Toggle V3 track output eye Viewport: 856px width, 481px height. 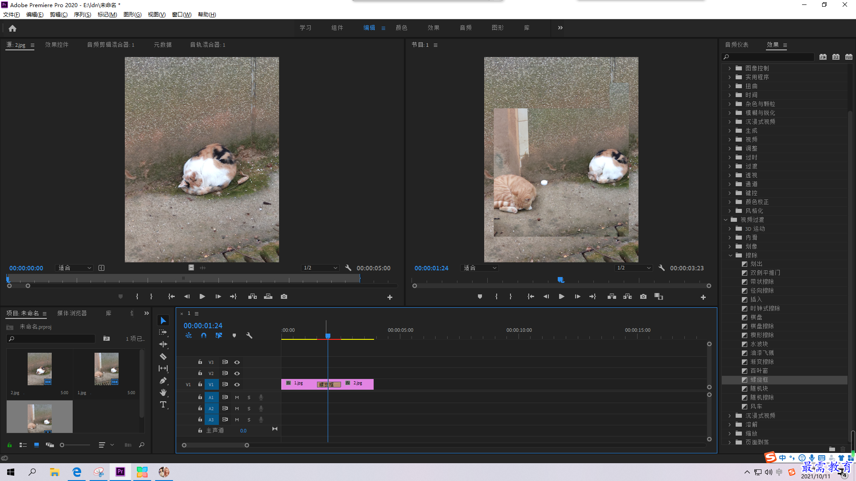(237, 362)
